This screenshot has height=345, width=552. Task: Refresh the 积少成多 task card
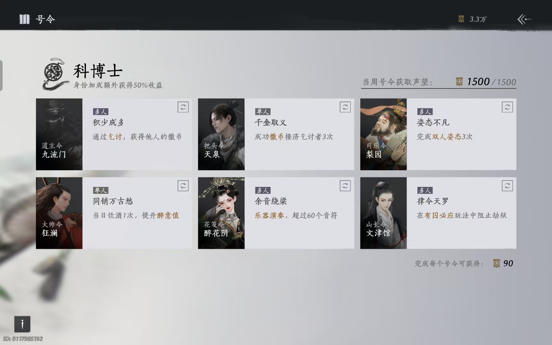(x=183, y=107)
